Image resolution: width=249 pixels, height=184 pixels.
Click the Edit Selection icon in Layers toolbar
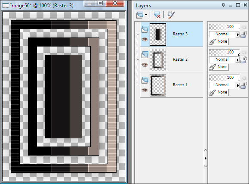171,15
